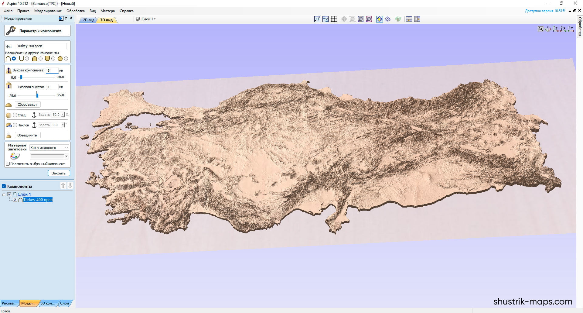
Task: Select the Subtract combine mode radio button
Action: click(x=27, y=59)
